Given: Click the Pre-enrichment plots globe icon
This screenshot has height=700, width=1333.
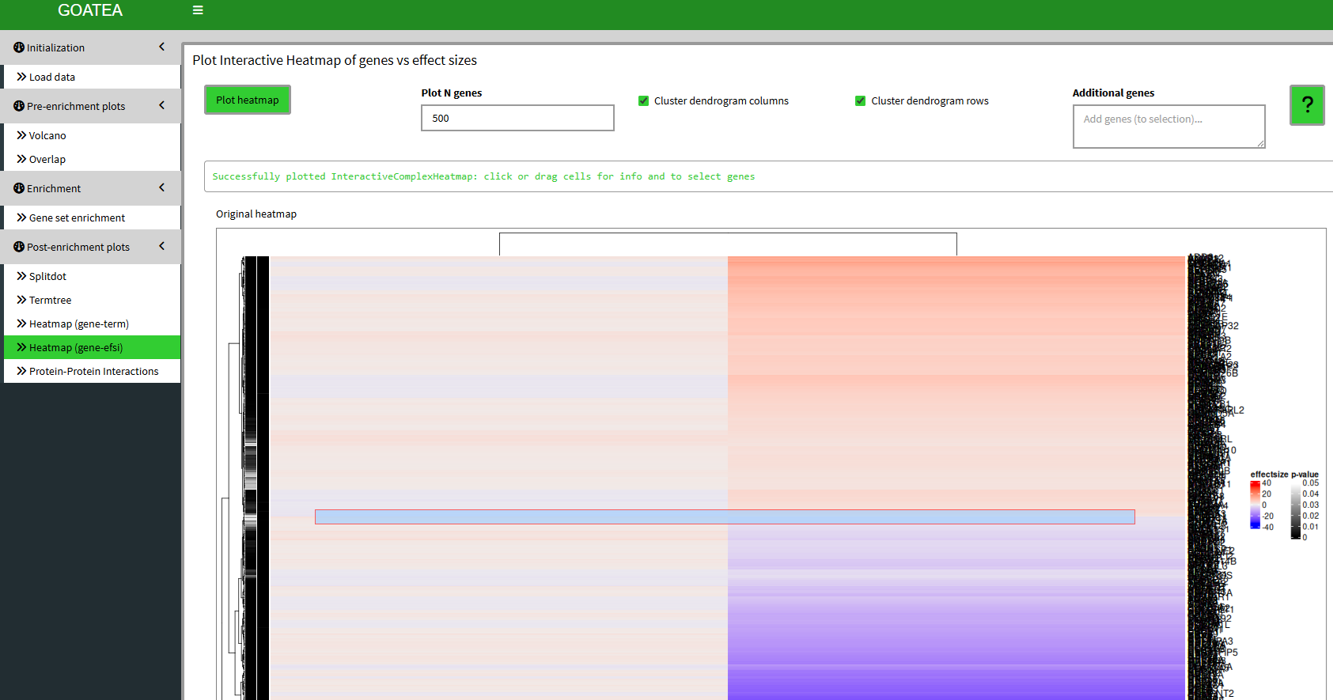Looking at the screenshot, I should click(19, 106).
